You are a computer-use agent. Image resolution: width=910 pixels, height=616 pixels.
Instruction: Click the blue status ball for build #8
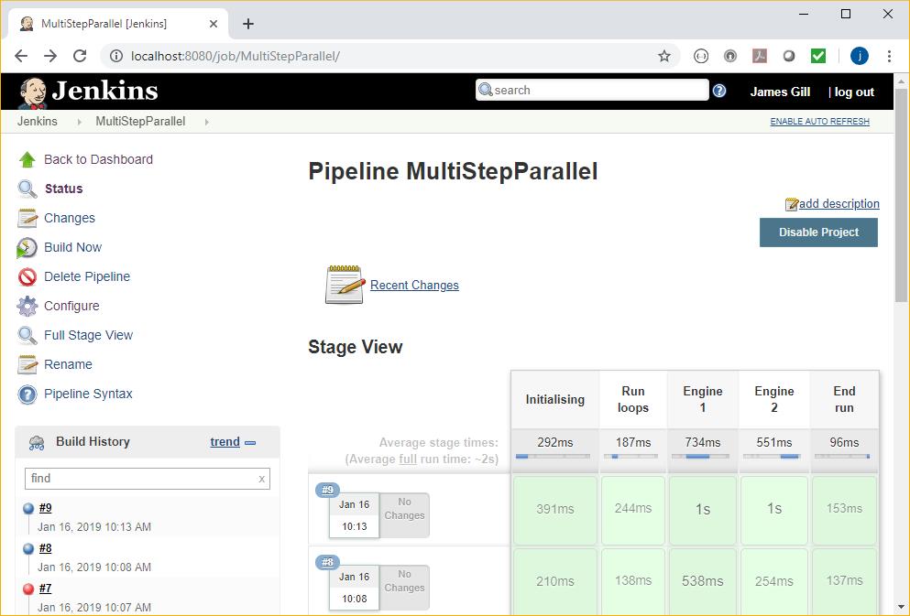click(28, 549)
